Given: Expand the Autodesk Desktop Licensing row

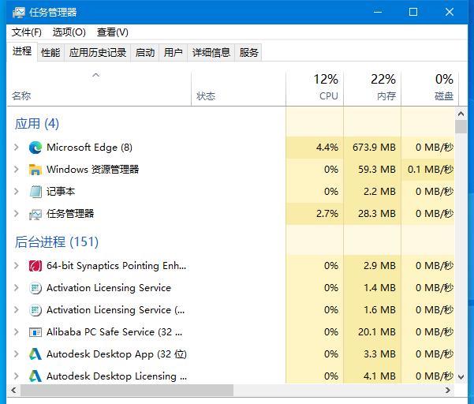Looking at the screenshot, I should tap(17, 376).
